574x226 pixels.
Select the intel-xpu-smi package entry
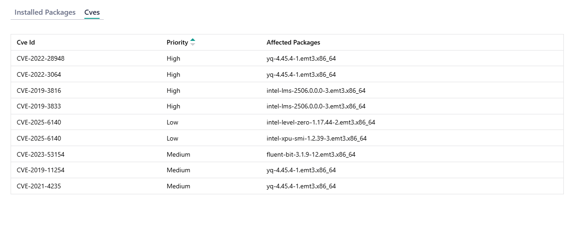point(316,138)
